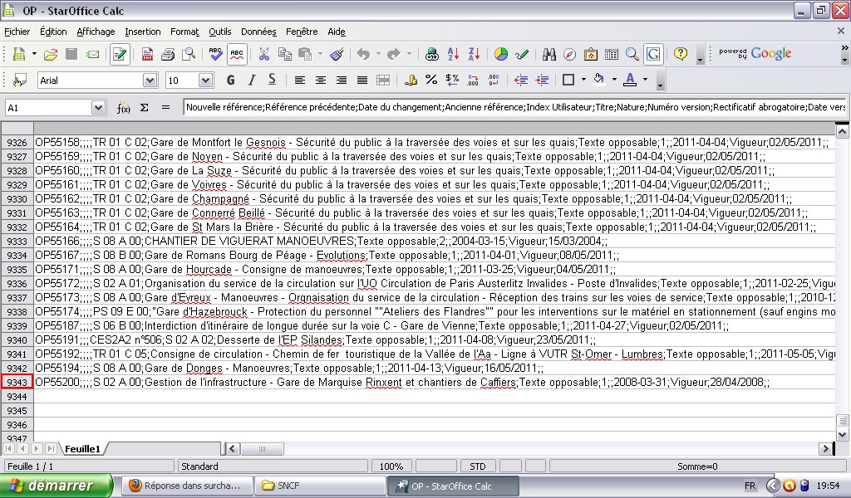The height and width of the screenshot is (498, 851).
Task: Open Find & Replace binoculars icon
Action: pyautogui.click(x=548, y=55)
